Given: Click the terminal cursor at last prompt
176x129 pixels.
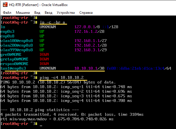Looking at the screenshot, I should [x=41, y=124].
